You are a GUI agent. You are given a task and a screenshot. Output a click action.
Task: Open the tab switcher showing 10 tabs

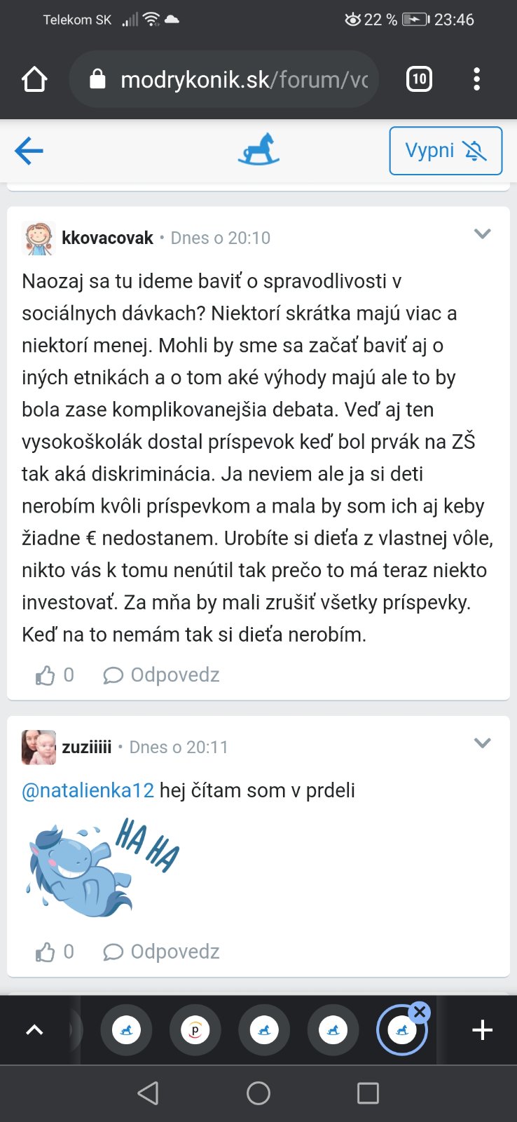pyautogui.click(x=419, y=79)
